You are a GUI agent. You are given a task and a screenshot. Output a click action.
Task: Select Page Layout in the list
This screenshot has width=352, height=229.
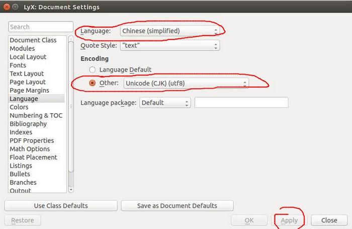pos(28,82)
